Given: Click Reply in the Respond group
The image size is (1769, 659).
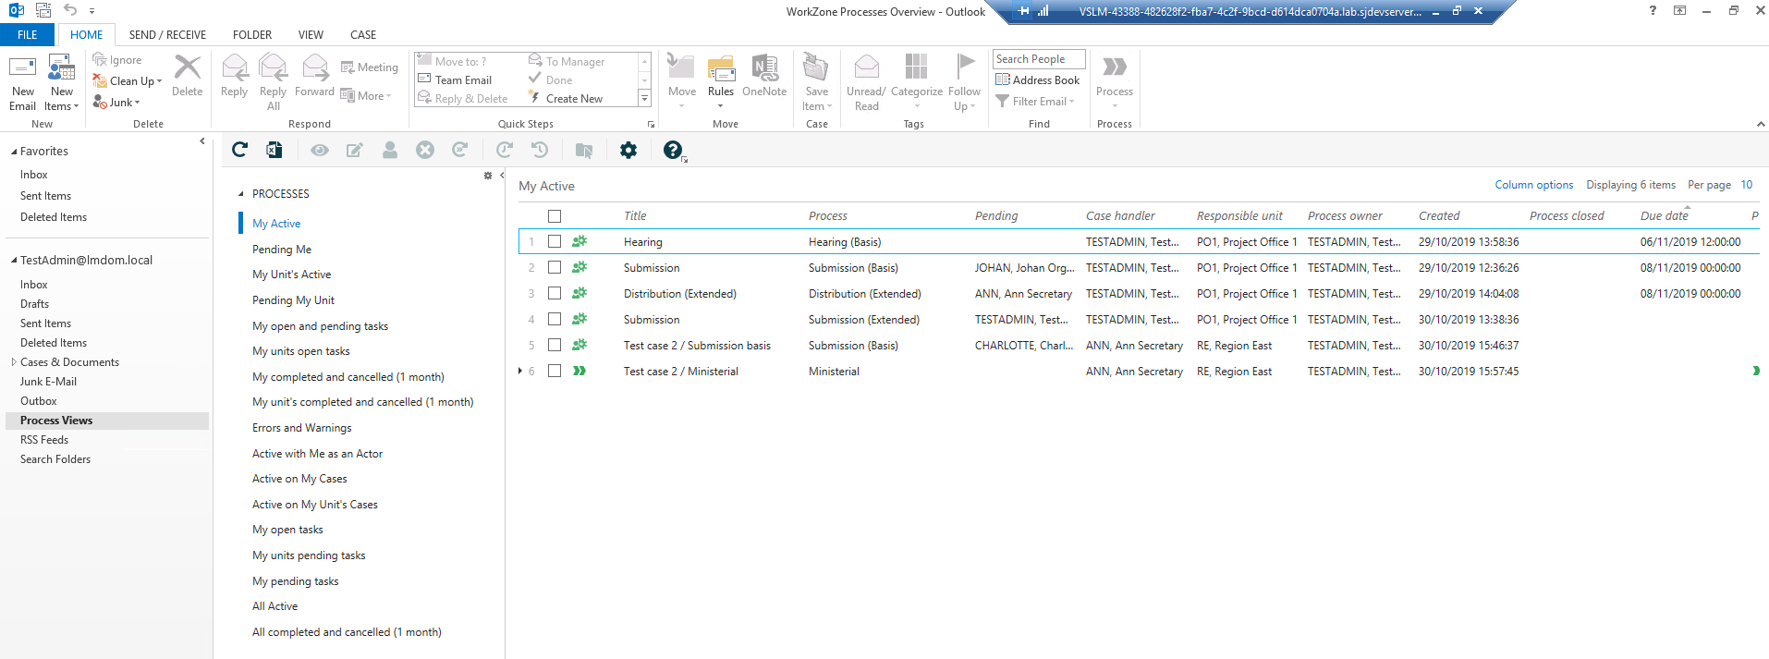Looking at the screenshot, I should [235, 76].
